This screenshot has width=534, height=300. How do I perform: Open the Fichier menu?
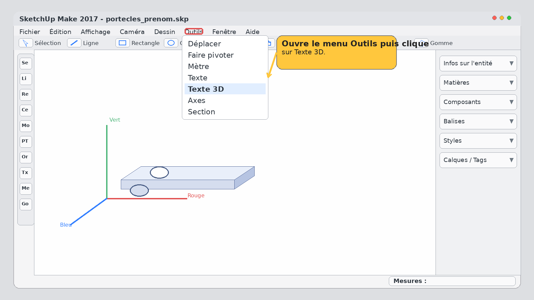click(30, 32)
